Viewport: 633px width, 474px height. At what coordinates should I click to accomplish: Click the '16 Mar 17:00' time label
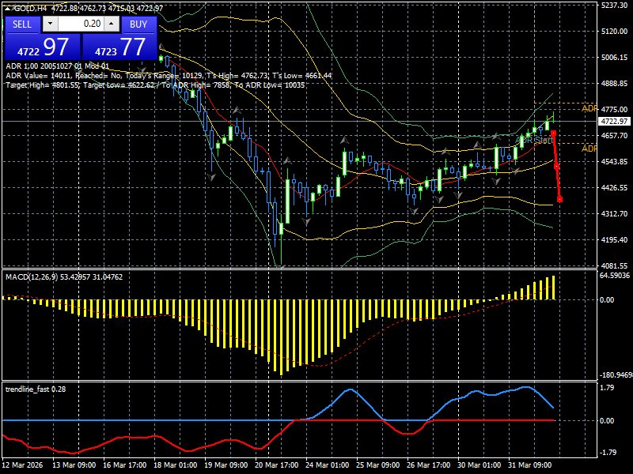click(125, 465)
